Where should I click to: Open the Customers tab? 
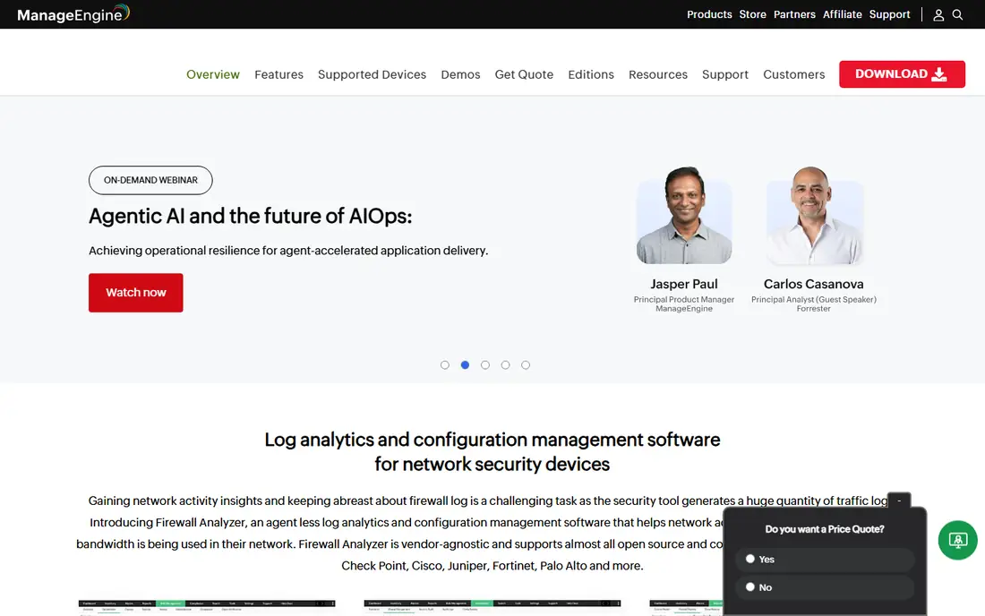pos(794,74)
